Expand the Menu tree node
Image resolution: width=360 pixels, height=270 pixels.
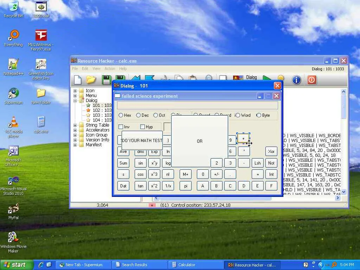75,96
